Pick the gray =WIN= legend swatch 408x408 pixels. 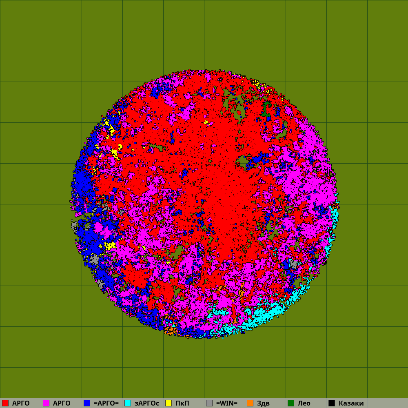pyautogui.click(x=209, y=403)
